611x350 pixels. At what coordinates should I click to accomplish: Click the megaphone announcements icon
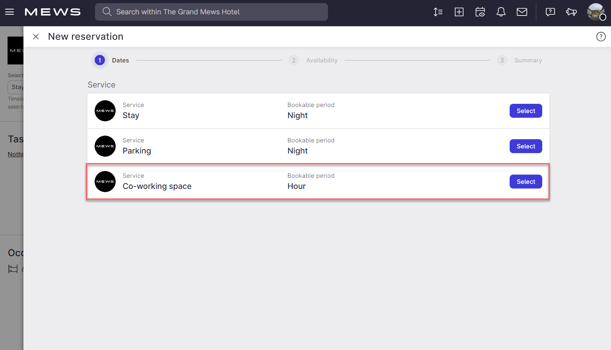tap(571, 12)
